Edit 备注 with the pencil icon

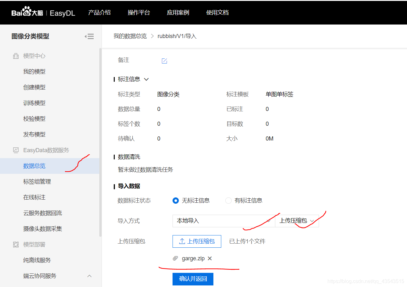(x=164, y=61)
